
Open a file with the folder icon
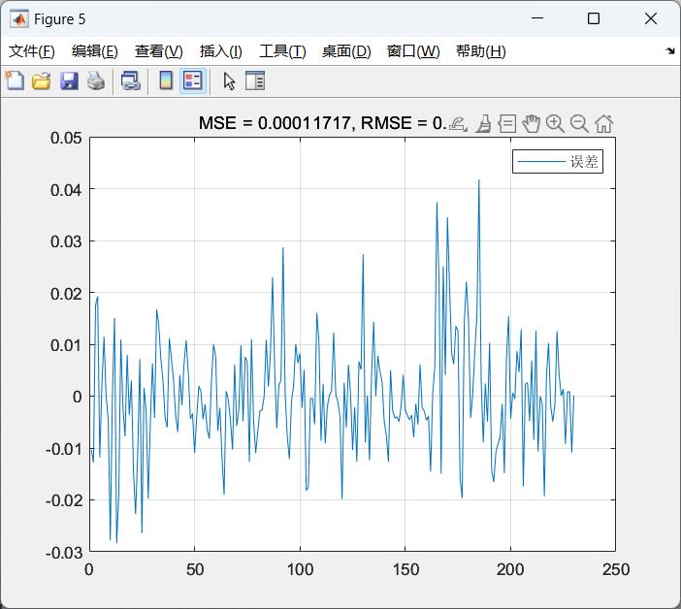coord(41,81)
